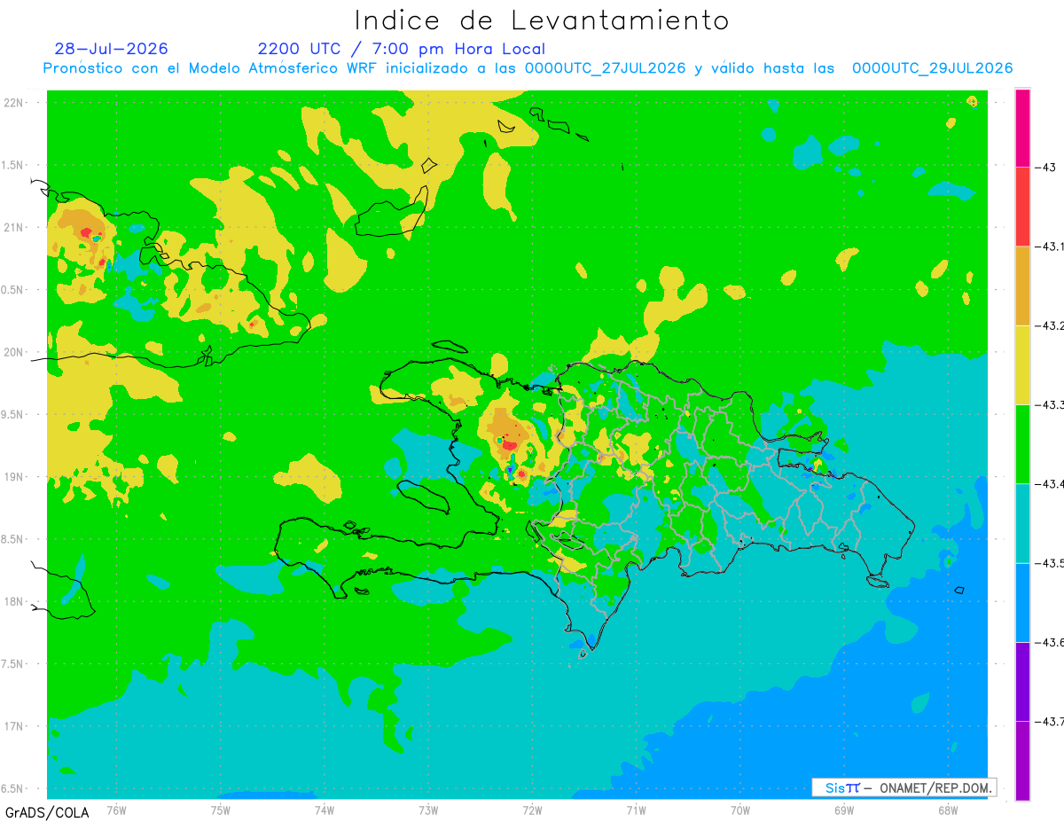
Task: Click the '22N' latitude label
Action: [13, 102]
